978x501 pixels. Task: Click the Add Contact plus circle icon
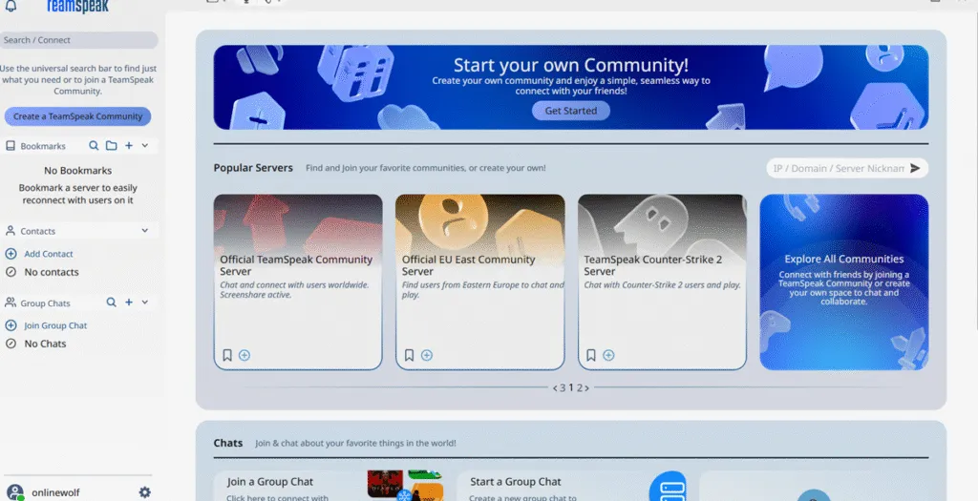click(x=11, y=254)
